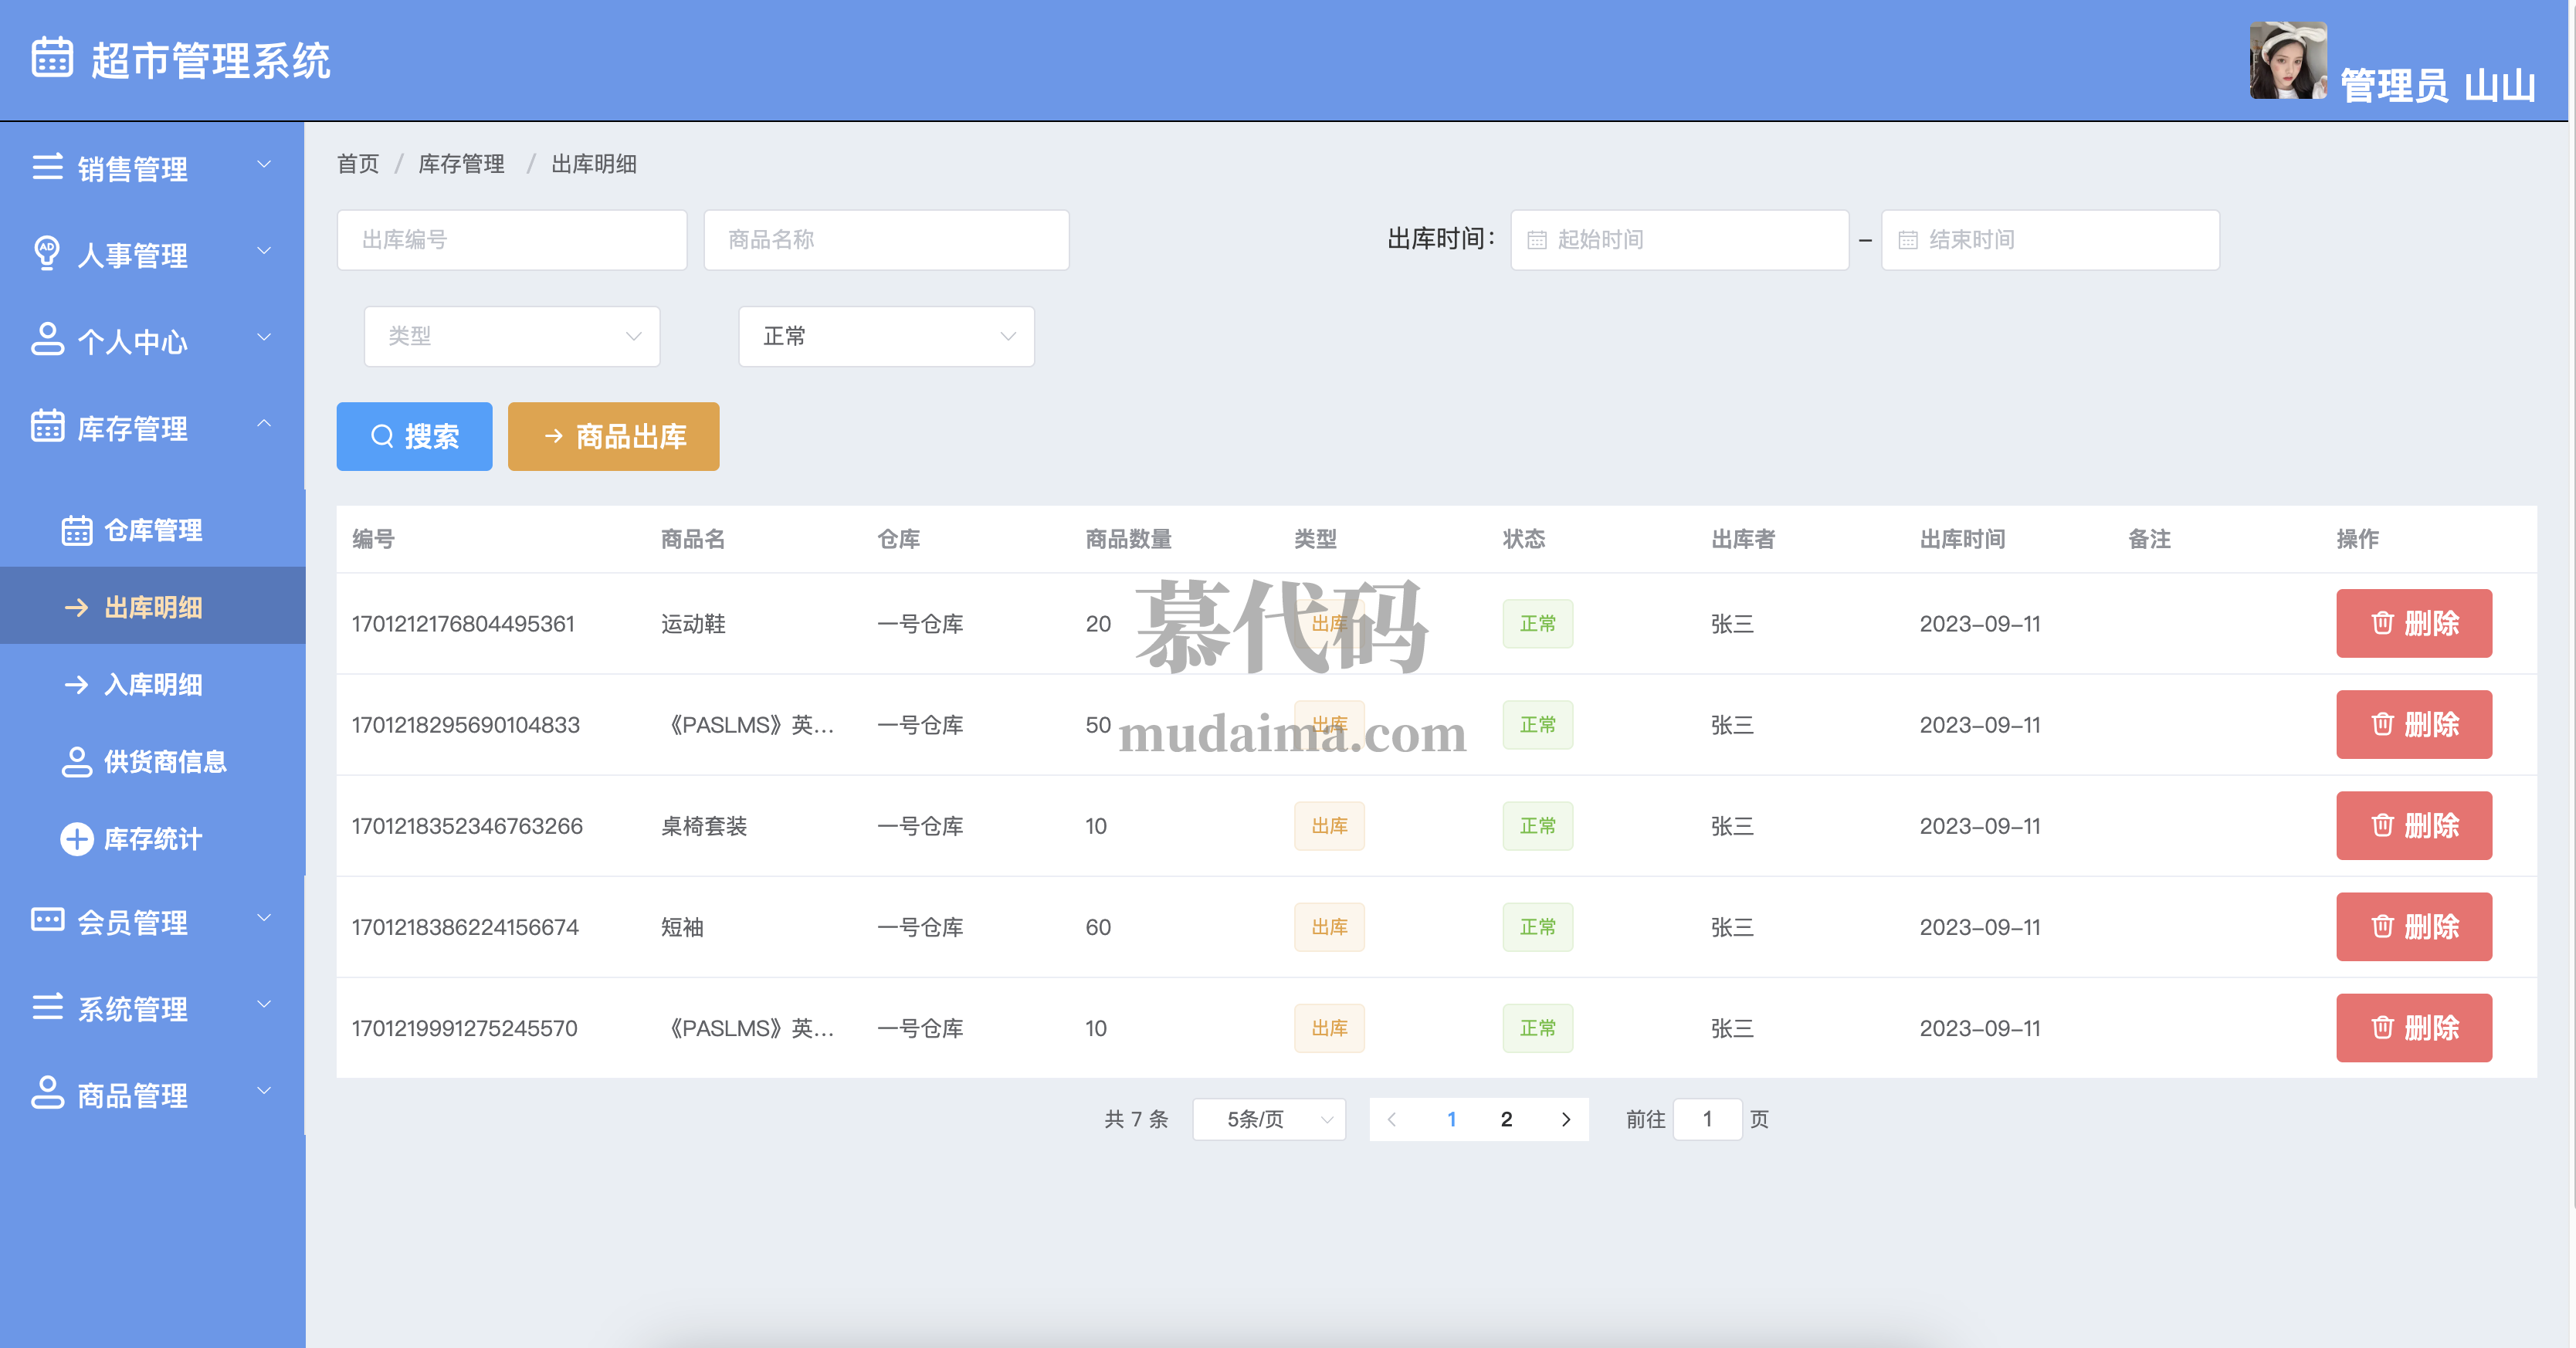Click the 商品出库 button

click(613, 436)
